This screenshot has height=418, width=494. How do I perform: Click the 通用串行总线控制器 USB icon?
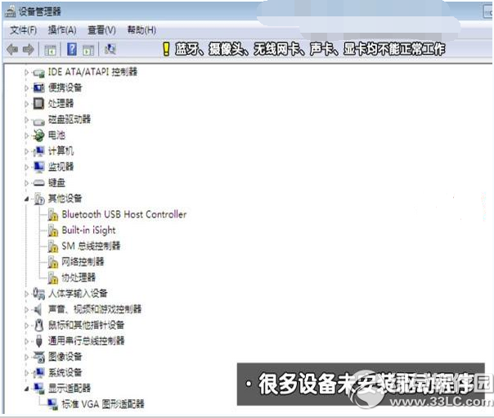38,341
